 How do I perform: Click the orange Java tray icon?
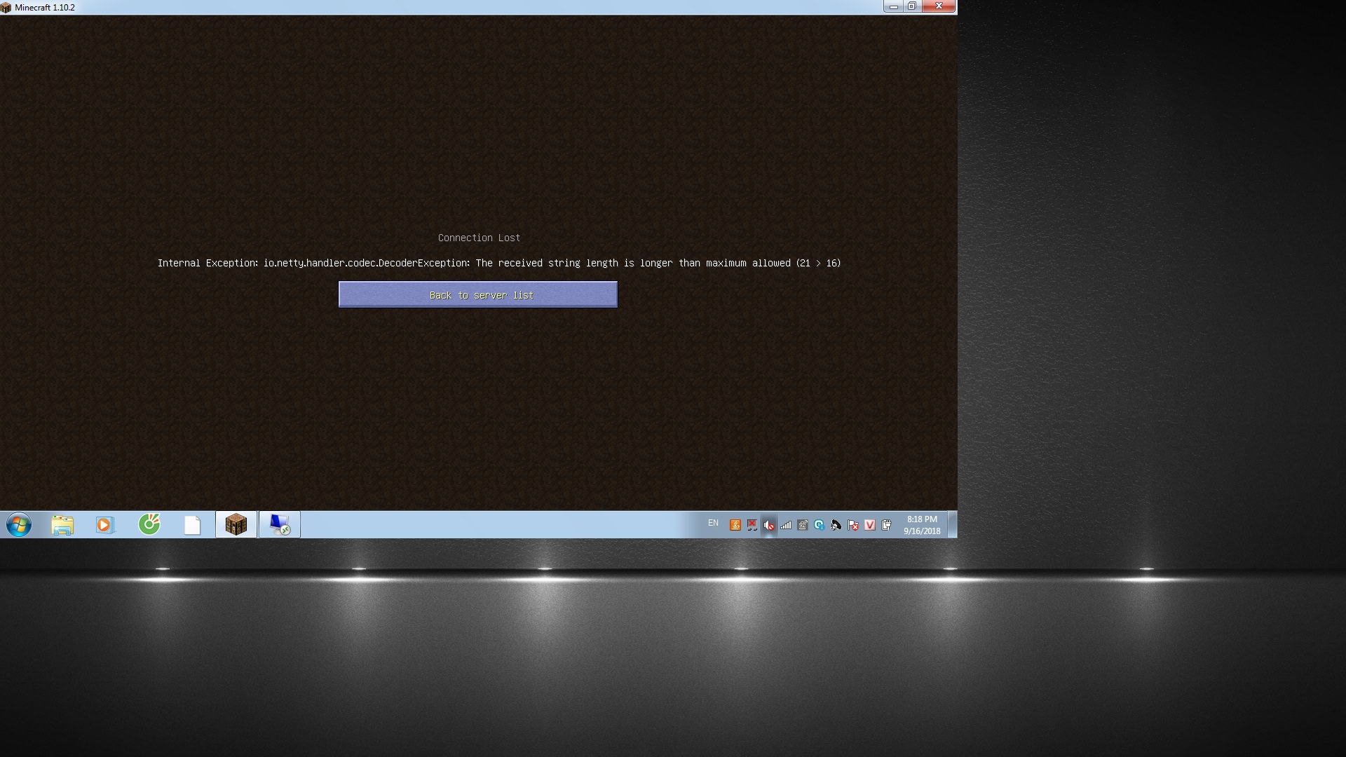[x=735, y=525]
